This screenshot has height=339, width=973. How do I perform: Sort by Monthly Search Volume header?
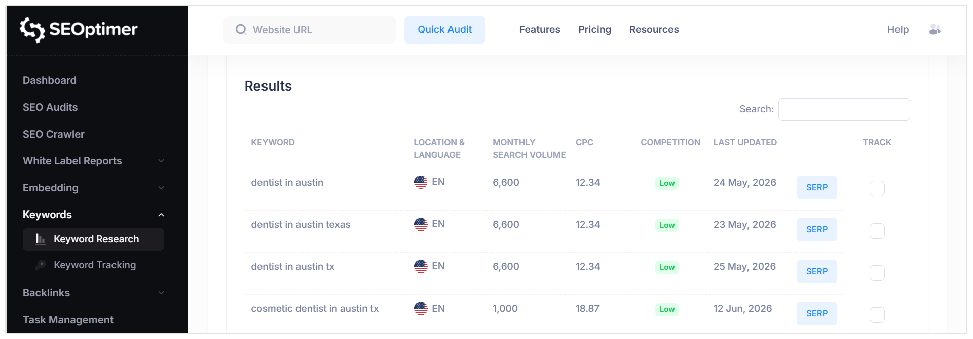tap(529, 148)
